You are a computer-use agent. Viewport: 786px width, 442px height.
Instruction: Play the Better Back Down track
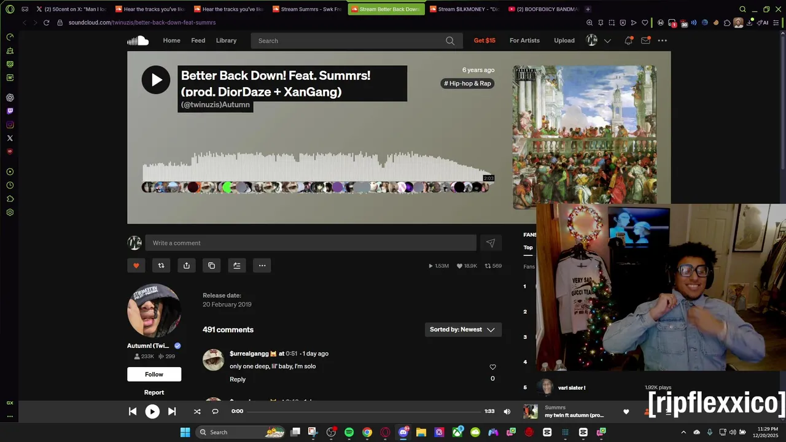tap(156, 80)
